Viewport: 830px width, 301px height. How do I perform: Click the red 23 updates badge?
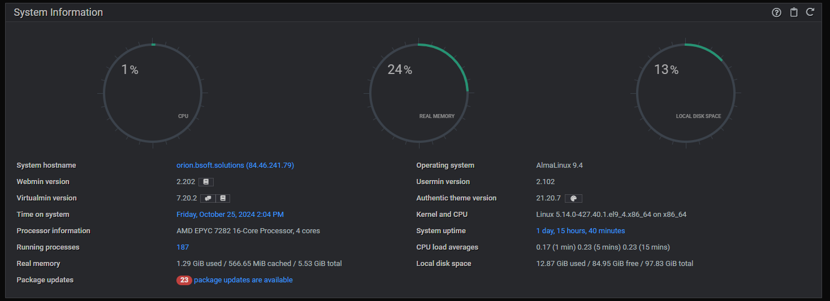coord(184,280)
